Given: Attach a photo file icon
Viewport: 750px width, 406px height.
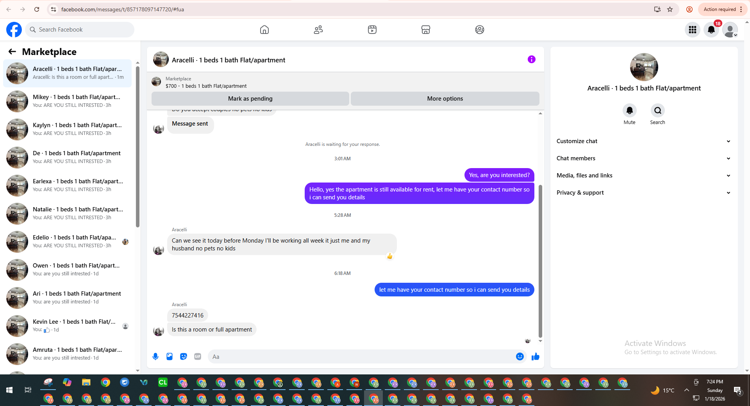Looking at the screenshot, I should [x=170, y=356].
